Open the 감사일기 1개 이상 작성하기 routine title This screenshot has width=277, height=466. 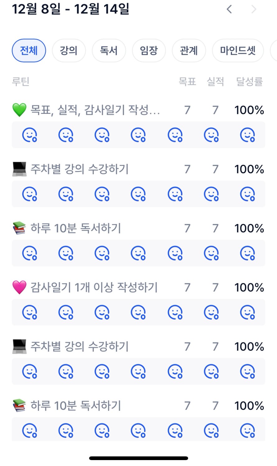click(x=94, y=287)
